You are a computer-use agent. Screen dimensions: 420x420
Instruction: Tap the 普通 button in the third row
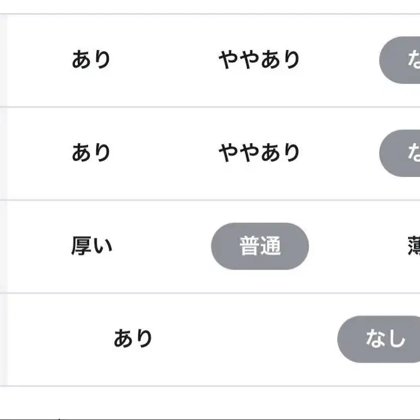click(260, 246)
